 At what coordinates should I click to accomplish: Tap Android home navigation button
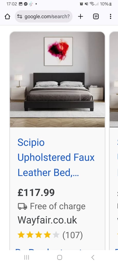point(60,257)
